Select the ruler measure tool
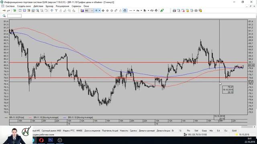 coord(116,11)
